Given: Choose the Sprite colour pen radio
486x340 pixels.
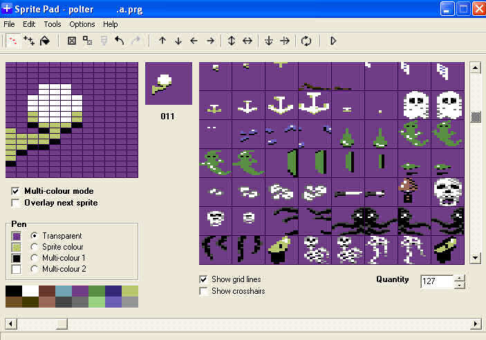Looking at the screenshot, I should [x=34, y=247].
